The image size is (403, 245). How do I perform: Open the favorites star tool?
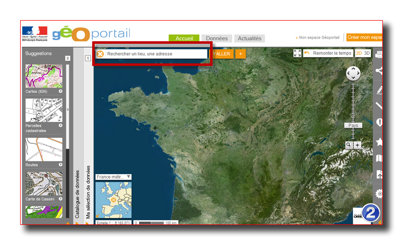click(379, 141)
